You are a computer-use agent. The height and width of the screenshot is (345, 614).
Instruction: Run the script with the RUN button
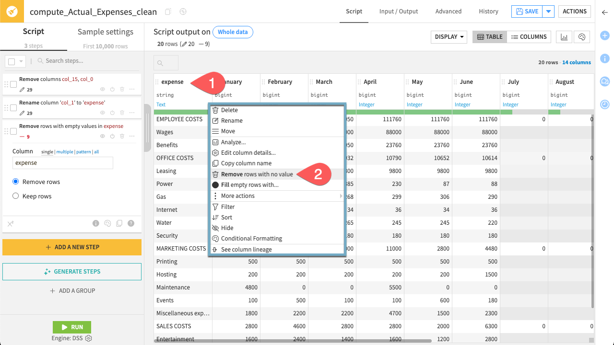[71, 327]
